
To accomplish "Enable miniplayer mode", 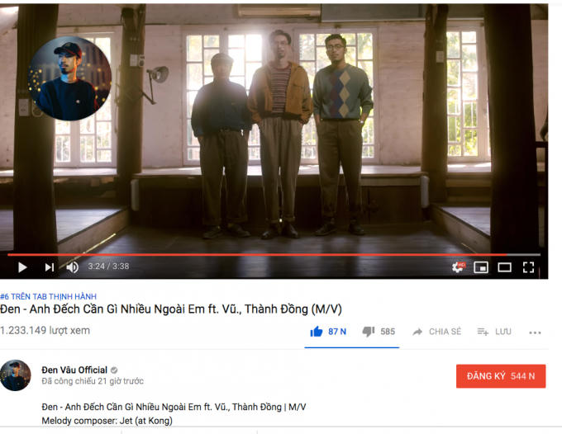I will click(481, 267).
